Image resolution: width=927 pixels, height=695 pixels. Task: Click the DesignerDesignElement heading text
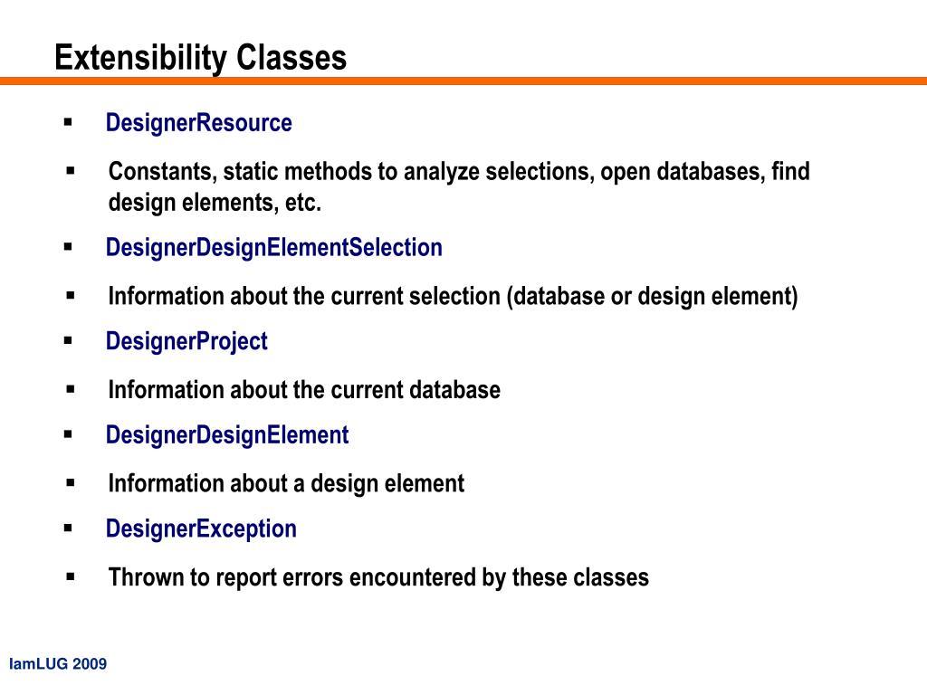(227, 435)
